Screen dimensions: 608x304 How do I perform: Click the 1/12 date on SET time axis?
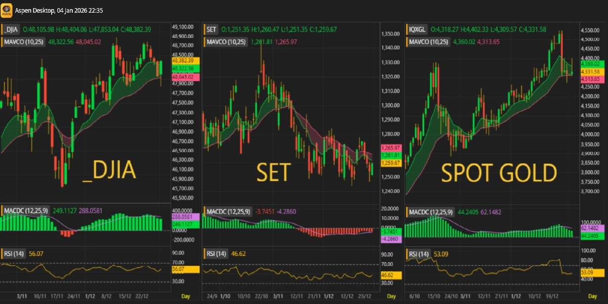tap(328, 295)
